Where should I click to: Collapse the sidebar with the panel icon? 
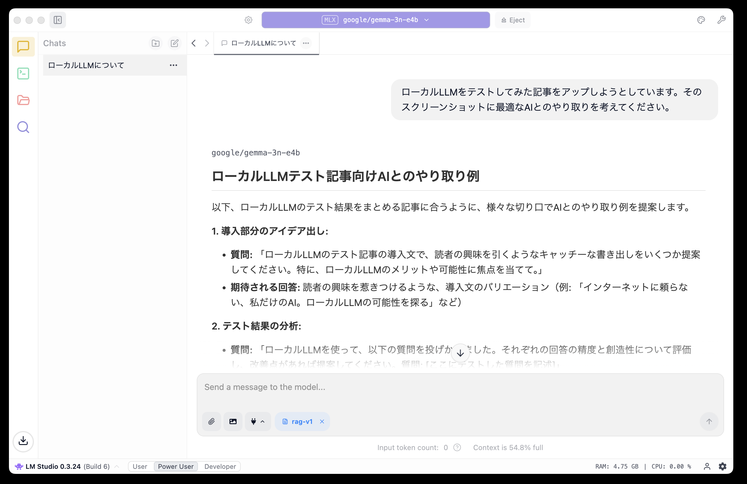tap(58, 20)
